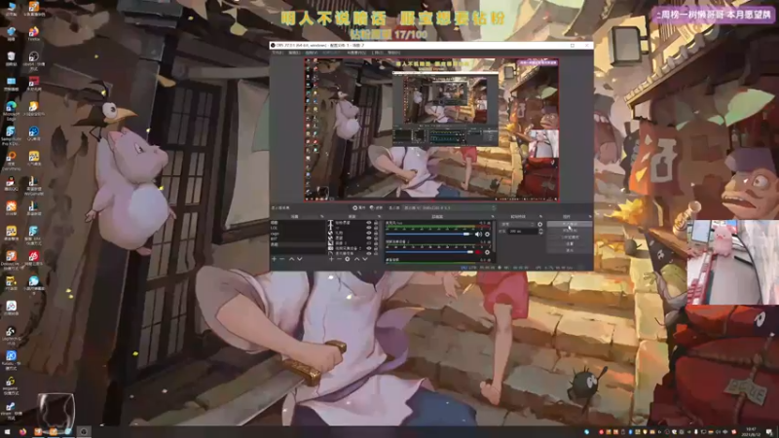Image resolution: width=779 pixels, height=438 pixels.
Task: Add a new source with the plus icon
Action: 331,259
